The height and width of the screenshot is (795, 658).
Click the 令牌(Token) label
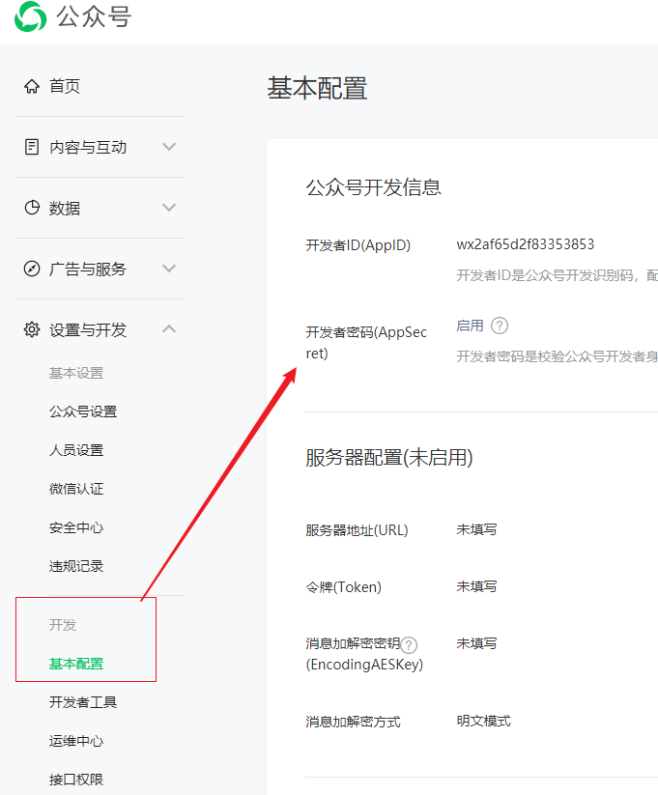pyautogui.click(x=343, y=587)
